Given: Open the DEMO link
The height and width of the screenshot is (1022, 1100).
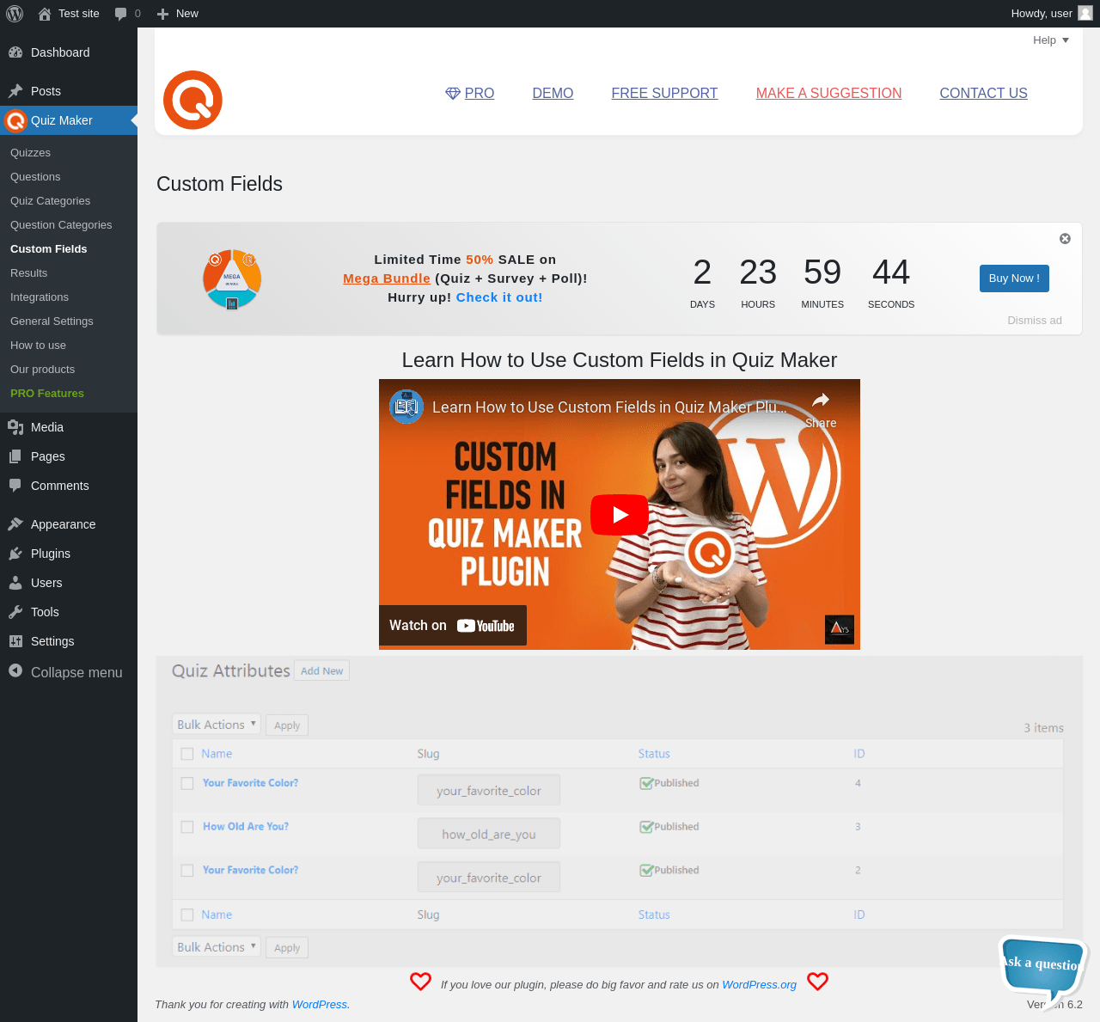Looking at the screenshot, I should click(x=553, y=93).
